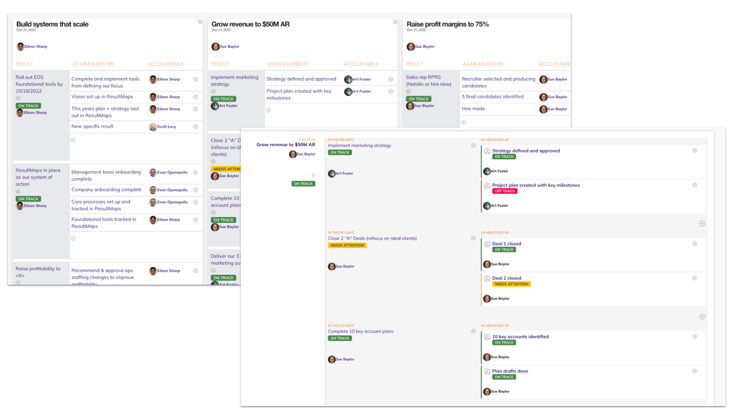
Task: Open the Grow revenue to $50M AR link
Action: tap(285, 145)
